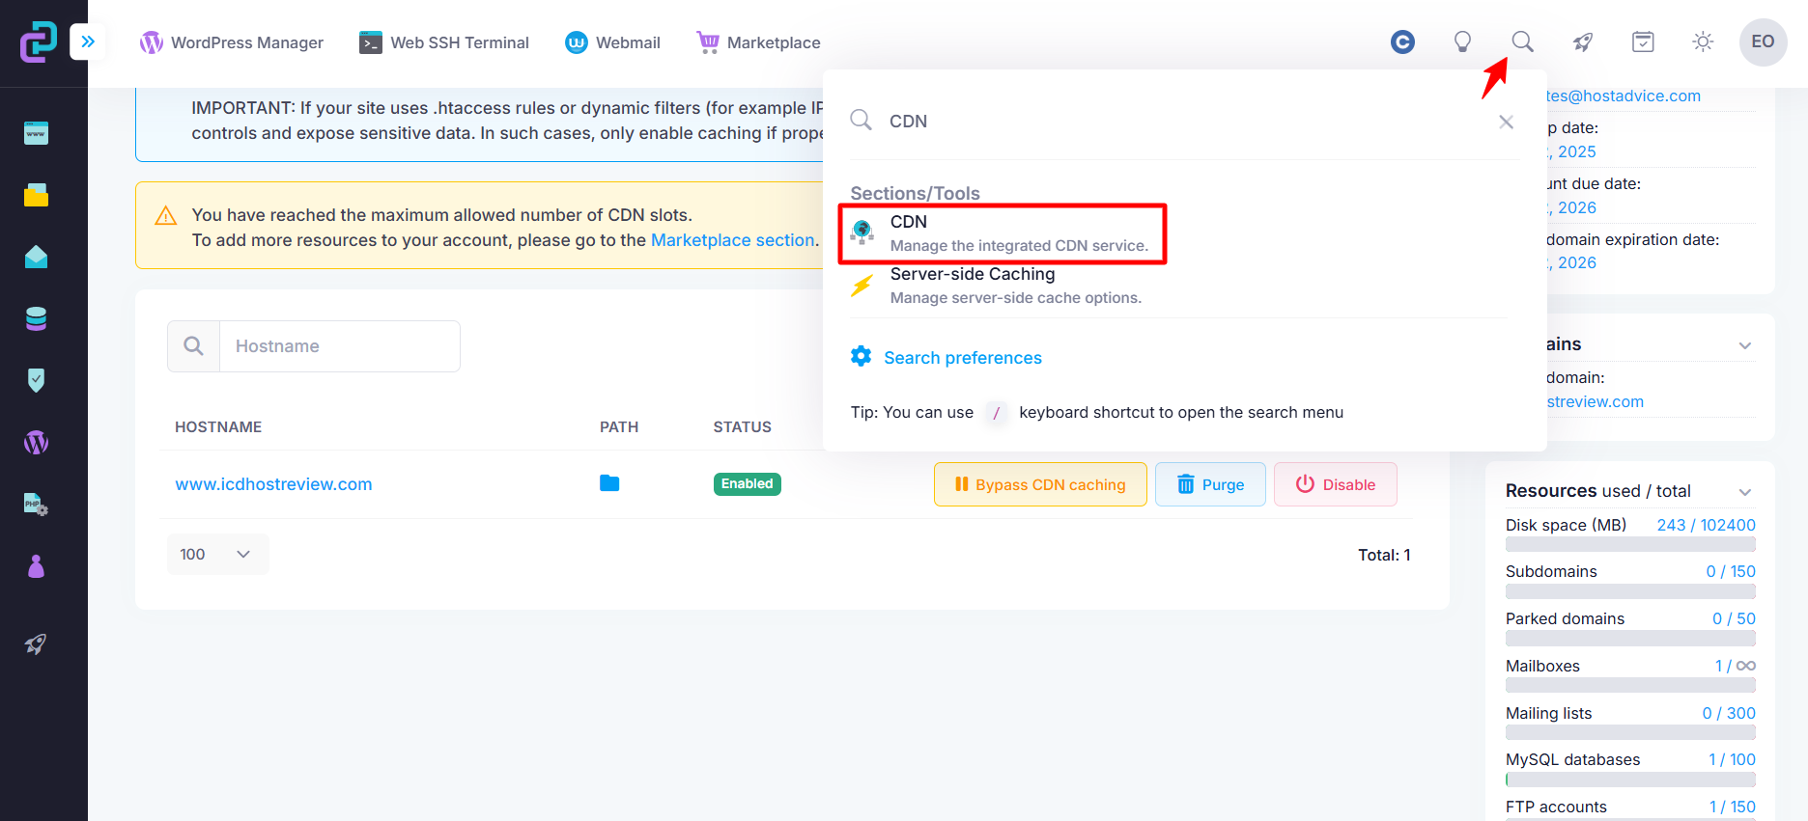This screenshot has width=1808, height=821.
Task: Open the mail envelope sidebar icon
Action: click(36, 257)
